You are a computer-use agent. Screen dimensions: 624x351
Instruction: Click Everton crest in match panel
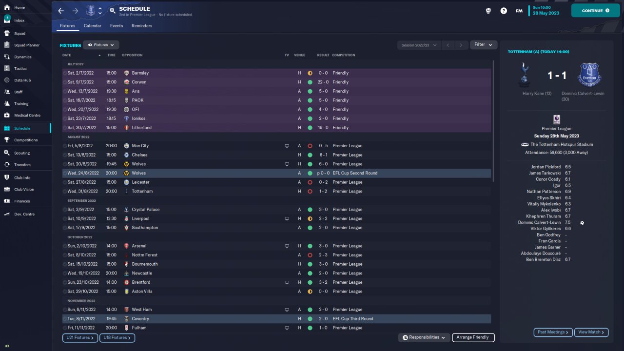pos(589,74)
